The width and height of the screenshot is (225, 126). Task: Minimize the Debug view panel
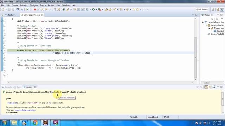[x=218, y=15]
